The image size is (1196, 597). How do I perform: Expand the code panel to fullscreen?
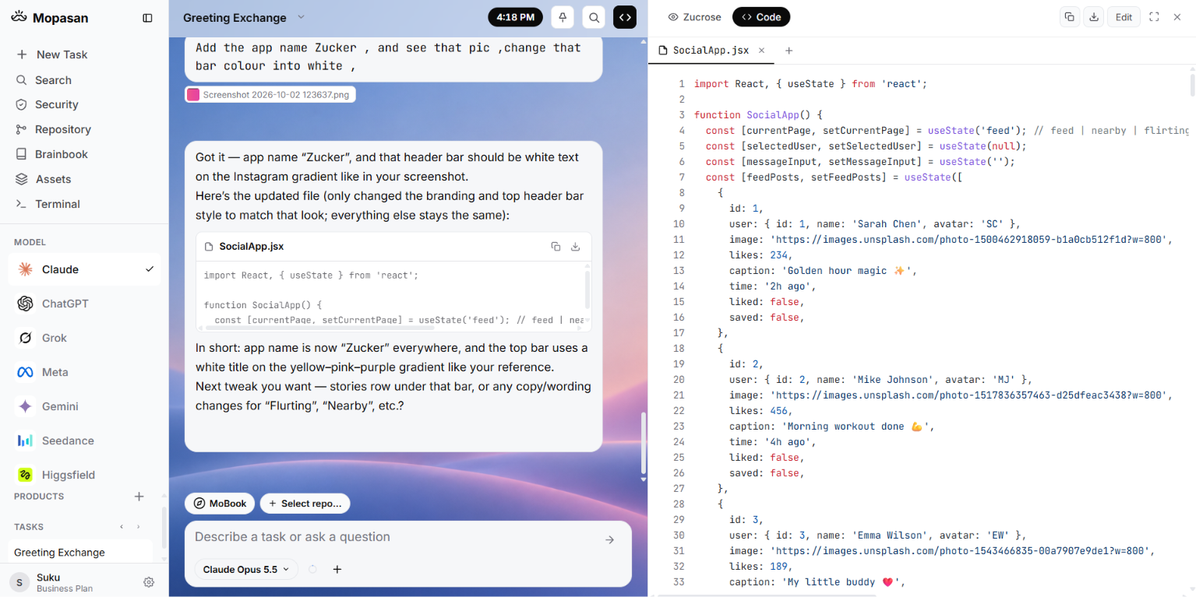(1154, 17)
